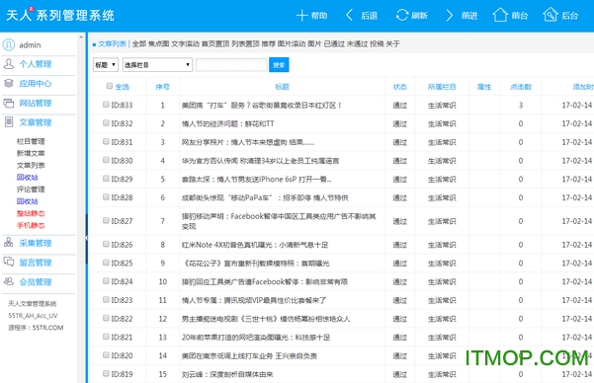
Task: Sort by the 序号 column header
Action: click(x=162, y=87)
